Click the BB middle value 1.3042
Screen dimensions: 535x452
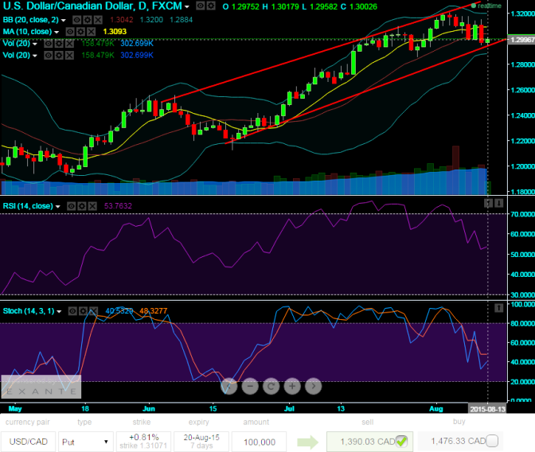tap(122, 20)
